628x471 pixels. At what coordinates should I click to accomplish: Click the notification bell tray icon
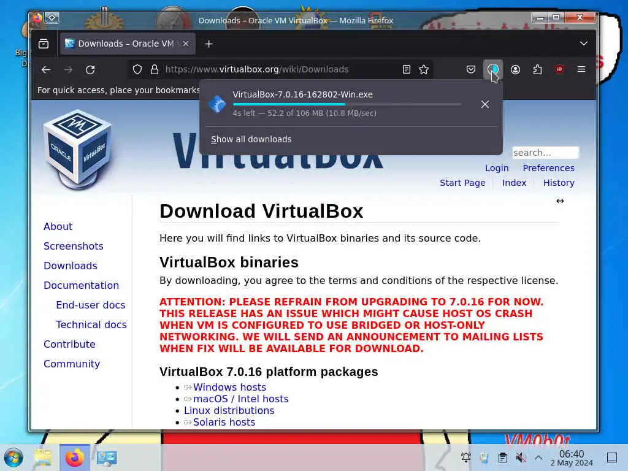click(x=466, y=458)
